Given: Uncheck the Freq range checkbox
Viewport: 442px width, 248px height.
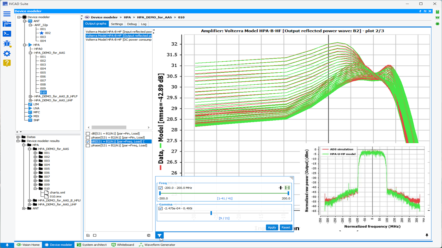Looking at the screenshot, I should (161, 188).
